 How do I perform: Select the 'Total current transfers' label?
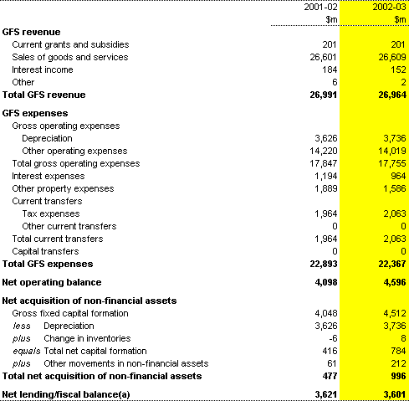[x=58, y=239]
